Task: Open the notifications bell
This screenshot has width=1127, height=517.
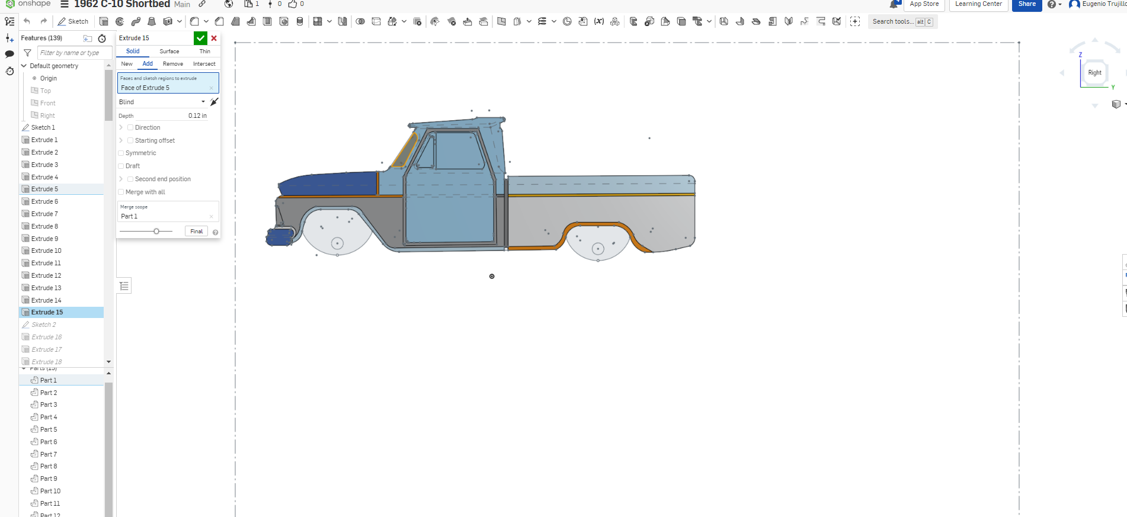Action: pyautogui.click(x=894, y=4)
